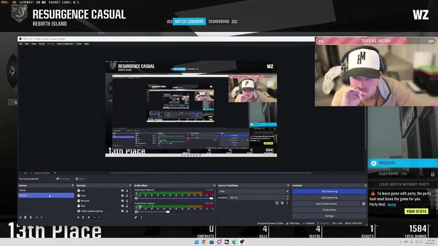Toggle lock on Kick source
Image resolution: width=438 pixels, height=246 pixels.
127,206
